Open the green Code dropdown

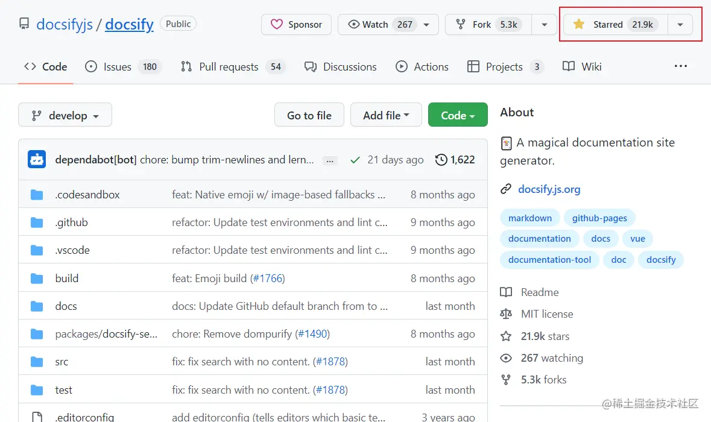458,115
